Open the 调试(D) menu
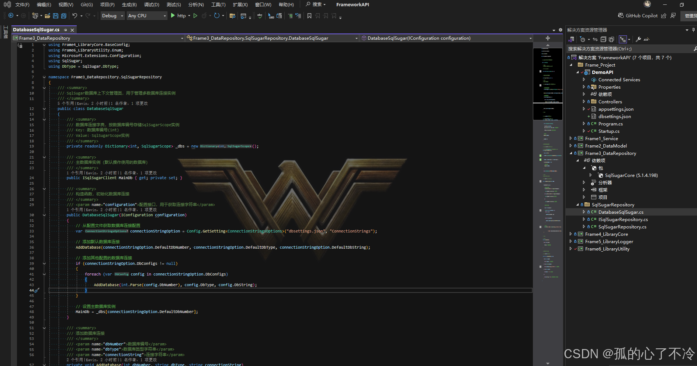Screen dimensions: 697x366 (x=152, y=4)
